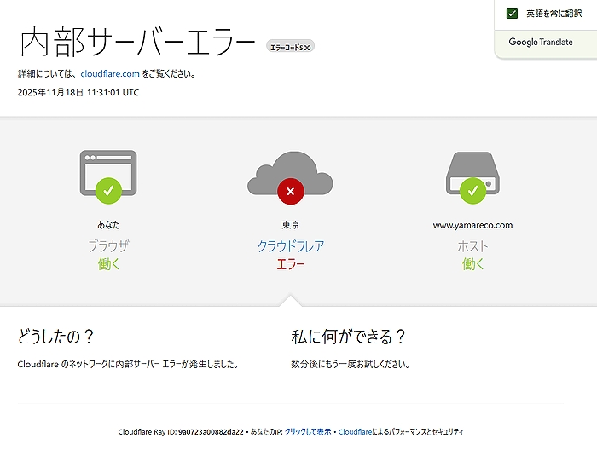Click the green checkmark on the browser icon
Viewport: 597px width, 467px height.
tap(108, 191)
